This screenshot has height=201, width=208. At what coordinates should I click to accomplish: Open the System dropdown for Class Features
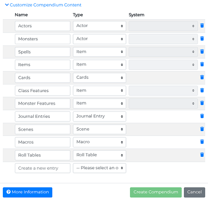pos(163,90)
